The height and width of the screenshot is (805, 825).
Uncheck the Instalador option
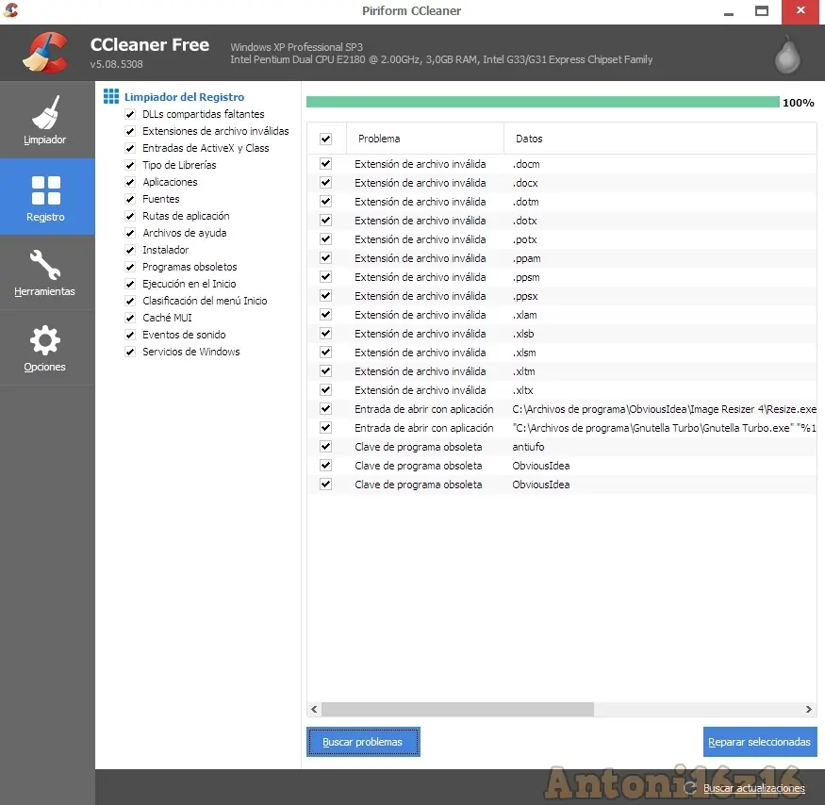[x=130, y=250]
